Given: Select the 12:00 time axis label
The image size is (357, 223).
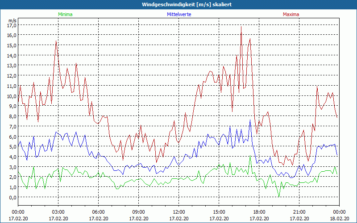Looking at the screenshot, I should tap(178, 212).
